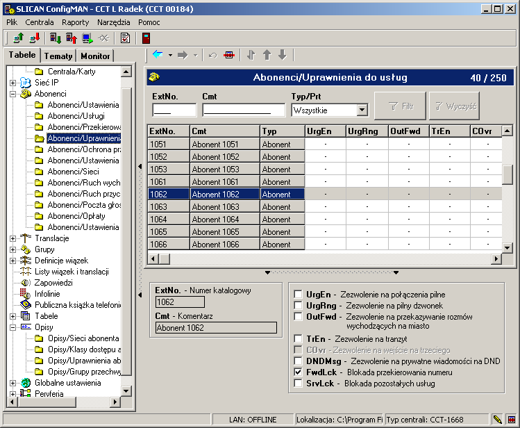Click the Filtr button

tap(400, 106)
